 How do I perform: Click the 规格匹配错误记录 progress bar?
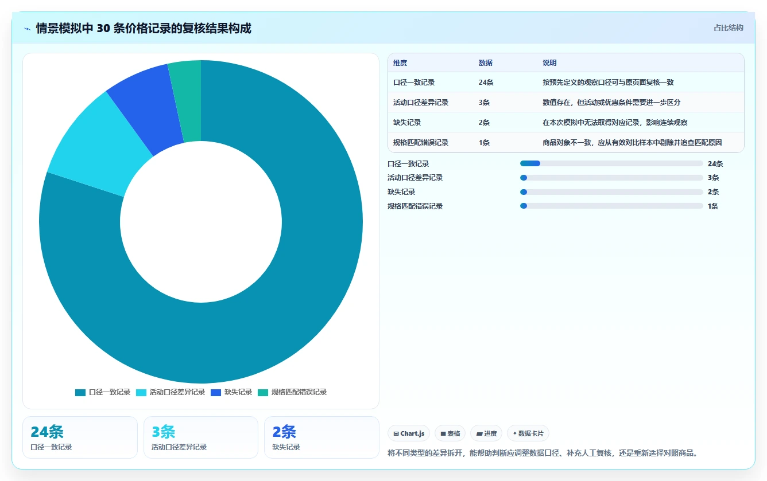point(611,206)
